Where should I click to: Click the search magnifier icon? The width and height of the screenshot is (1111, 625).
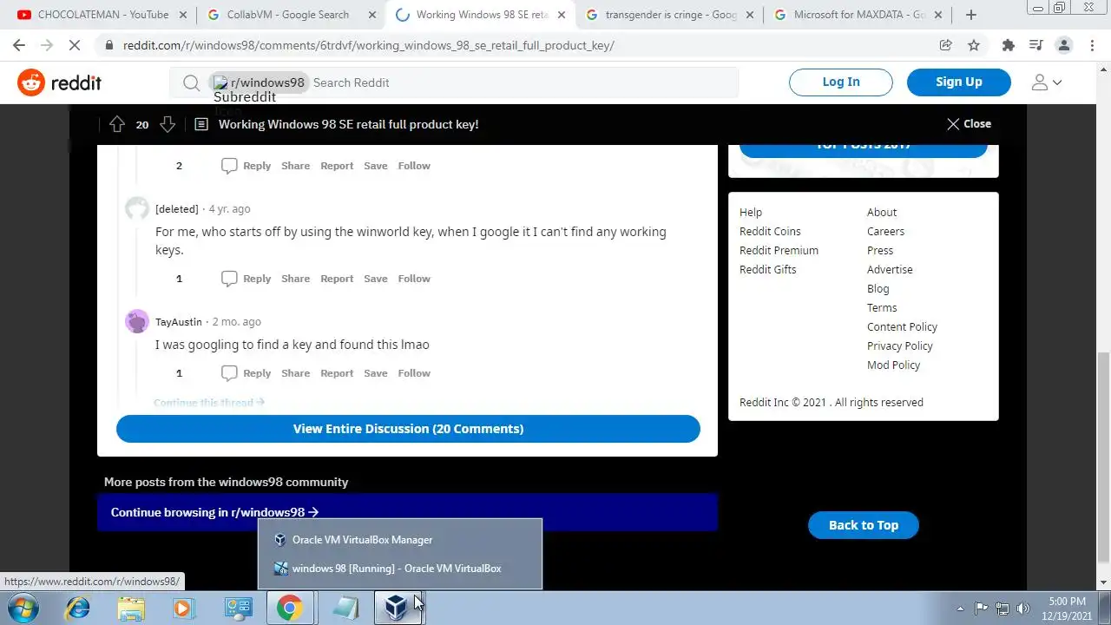pos(191,82)
